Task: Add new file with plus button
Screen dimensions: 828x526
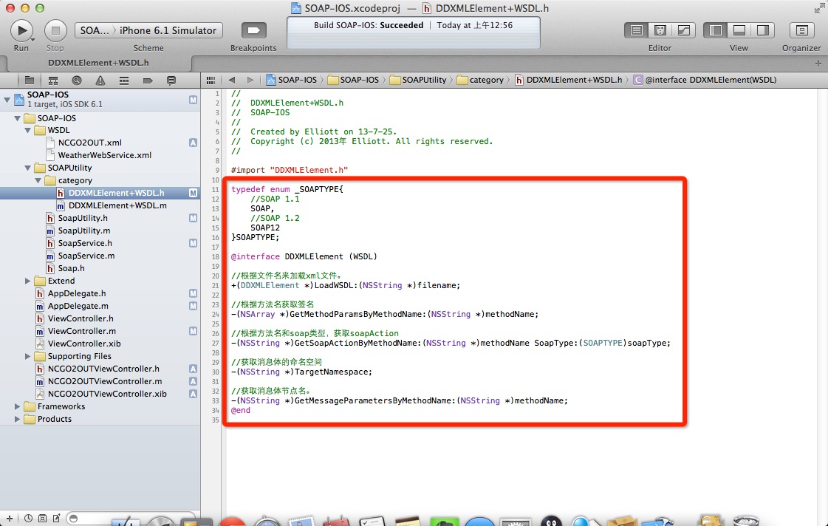Action: point(9,519)
